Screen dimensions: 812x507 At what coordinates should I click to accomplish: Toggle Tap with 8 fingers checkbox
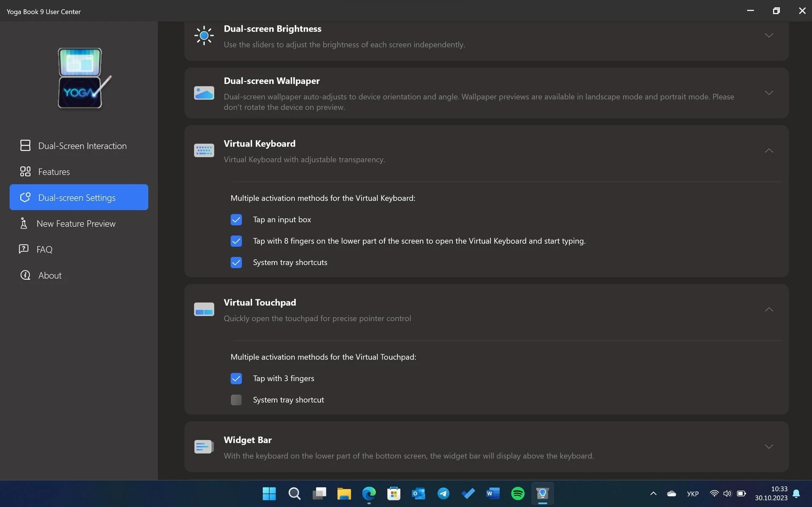coord(236,241)
